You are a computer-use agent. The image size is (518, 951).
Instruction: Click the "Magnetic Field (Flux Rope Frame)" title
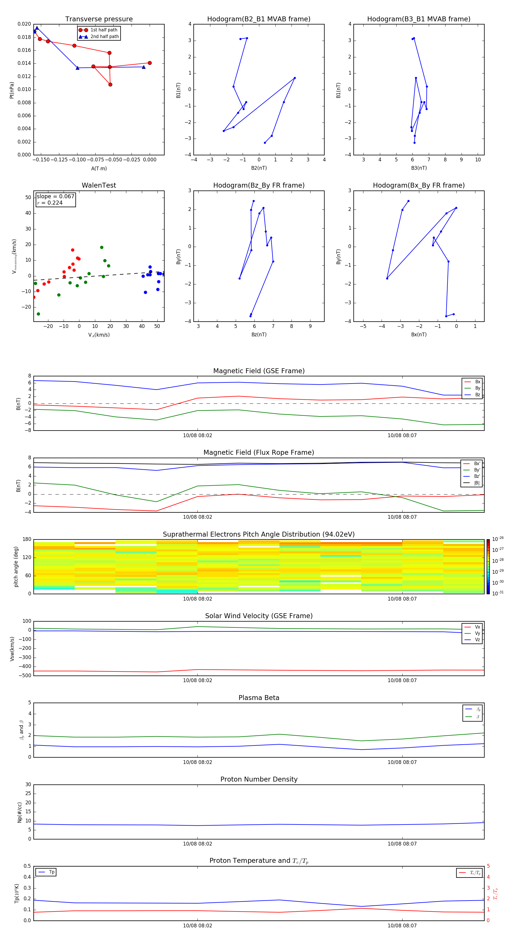coord(259,452)
